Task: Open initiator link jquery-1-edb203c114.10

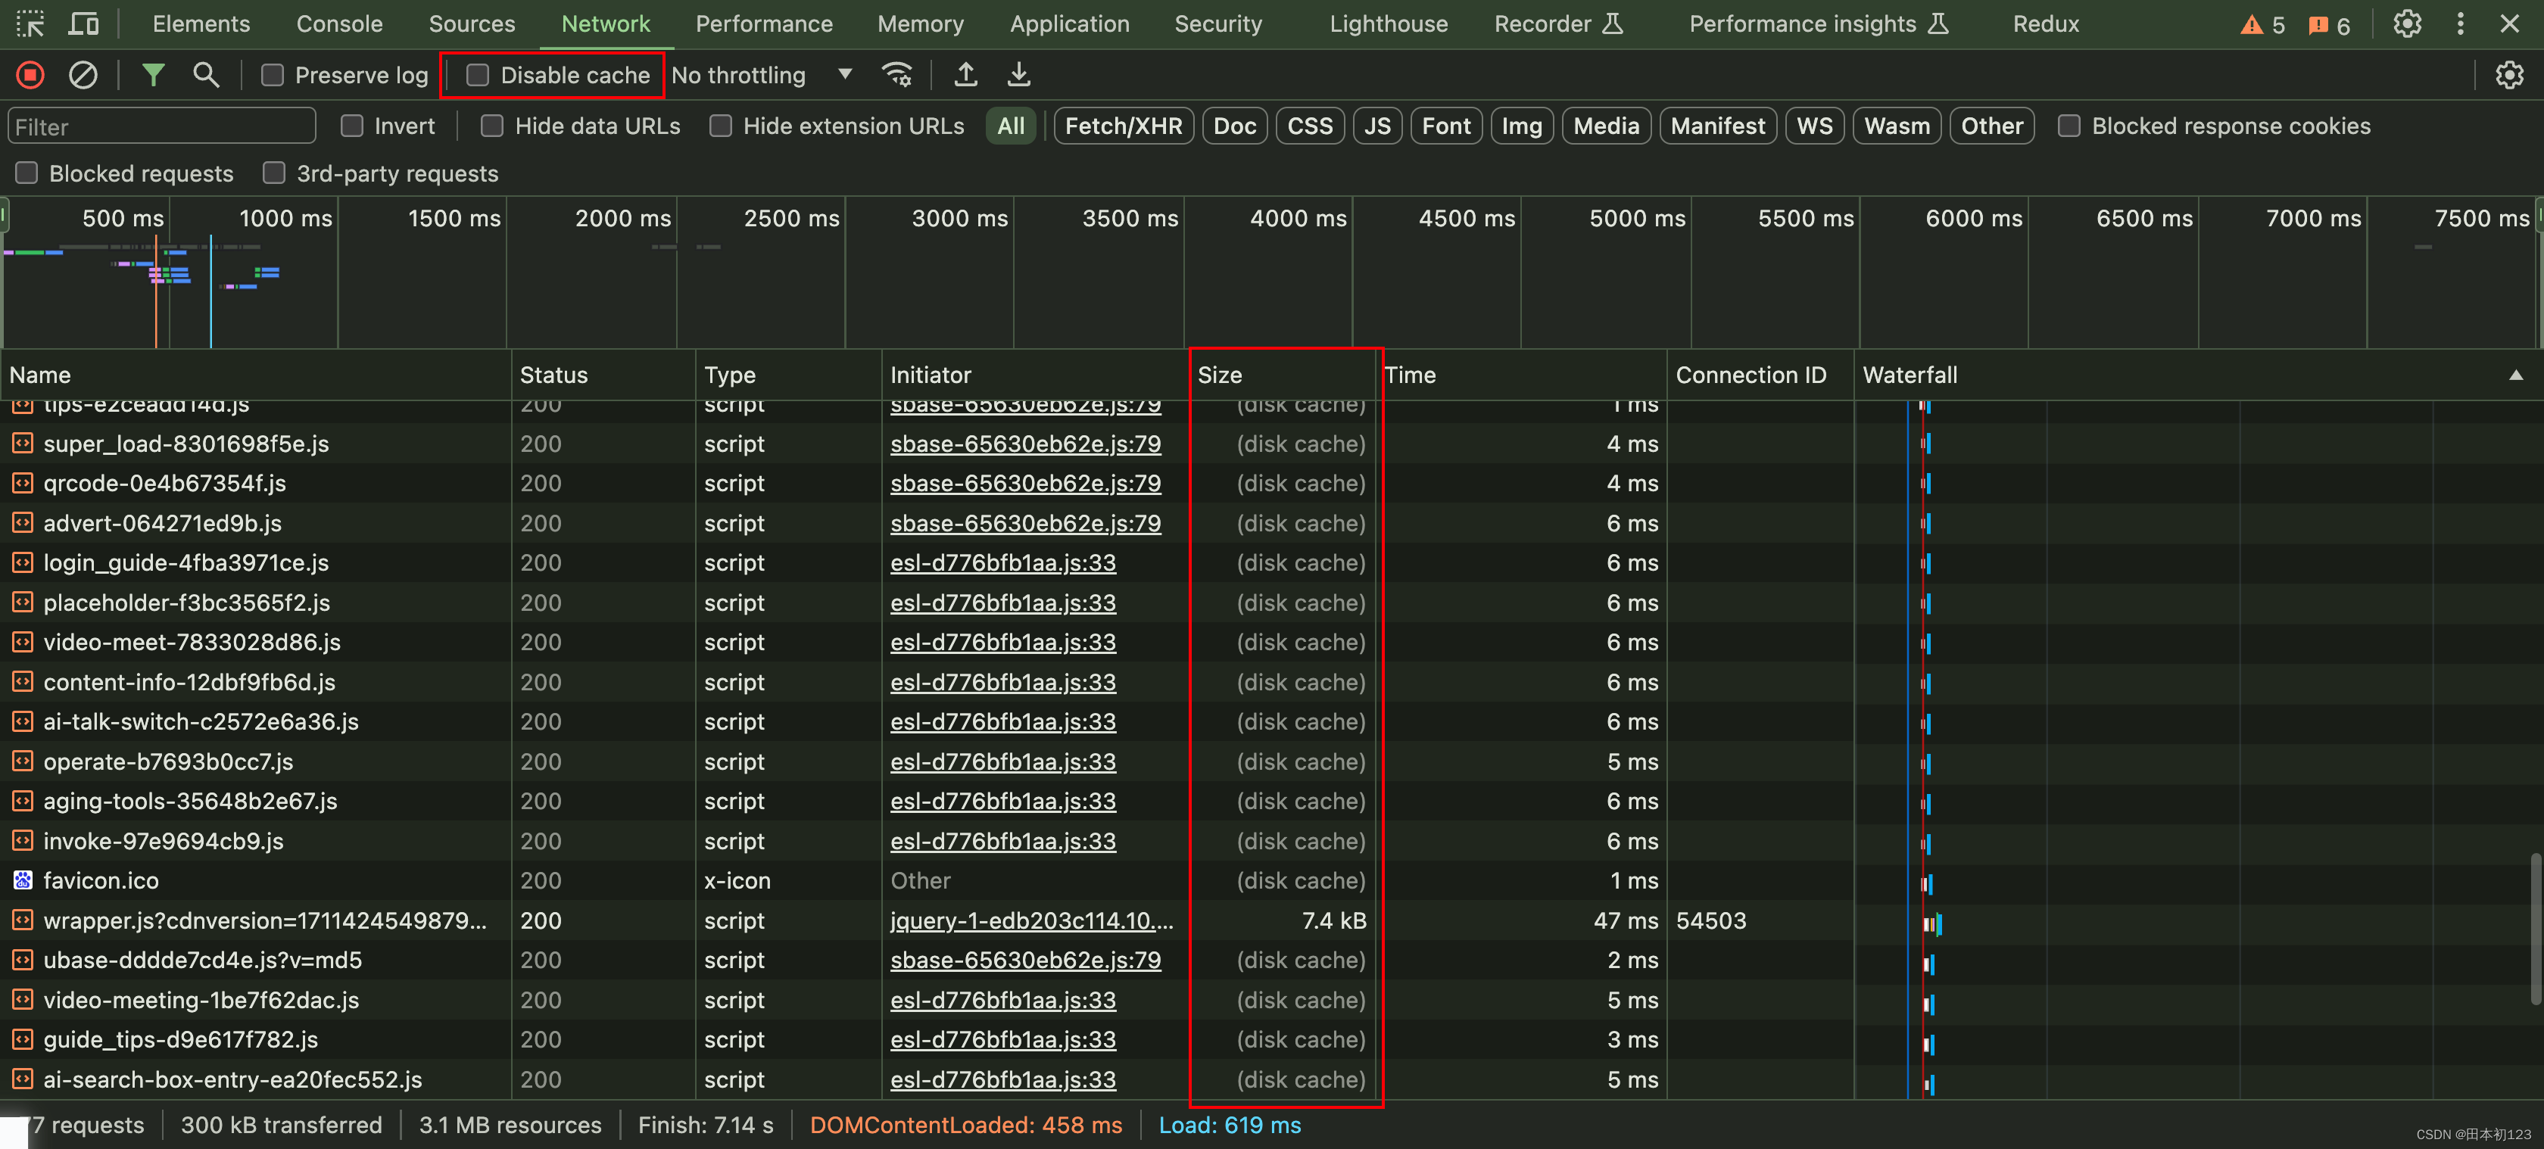Action: (x=1031, y=920)
